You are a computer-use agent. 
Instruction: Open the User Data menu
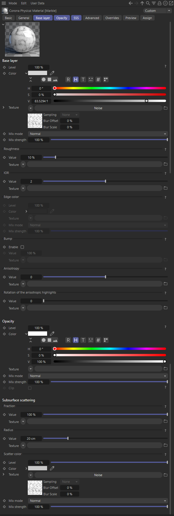pos(38,3)
